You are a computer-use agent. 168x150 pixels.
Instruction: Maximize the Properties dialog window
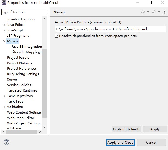(x=150, y=2)
